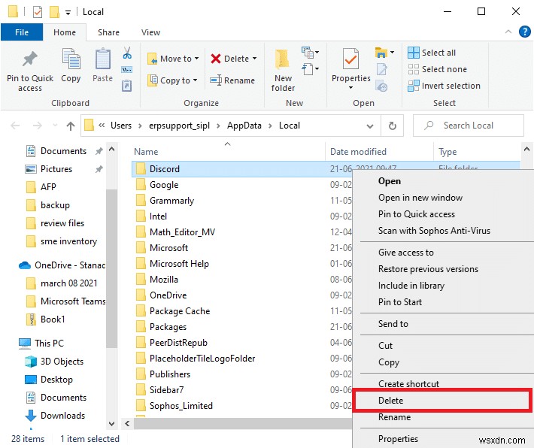Select This PC in navigation pane

(x=41, y=344)
